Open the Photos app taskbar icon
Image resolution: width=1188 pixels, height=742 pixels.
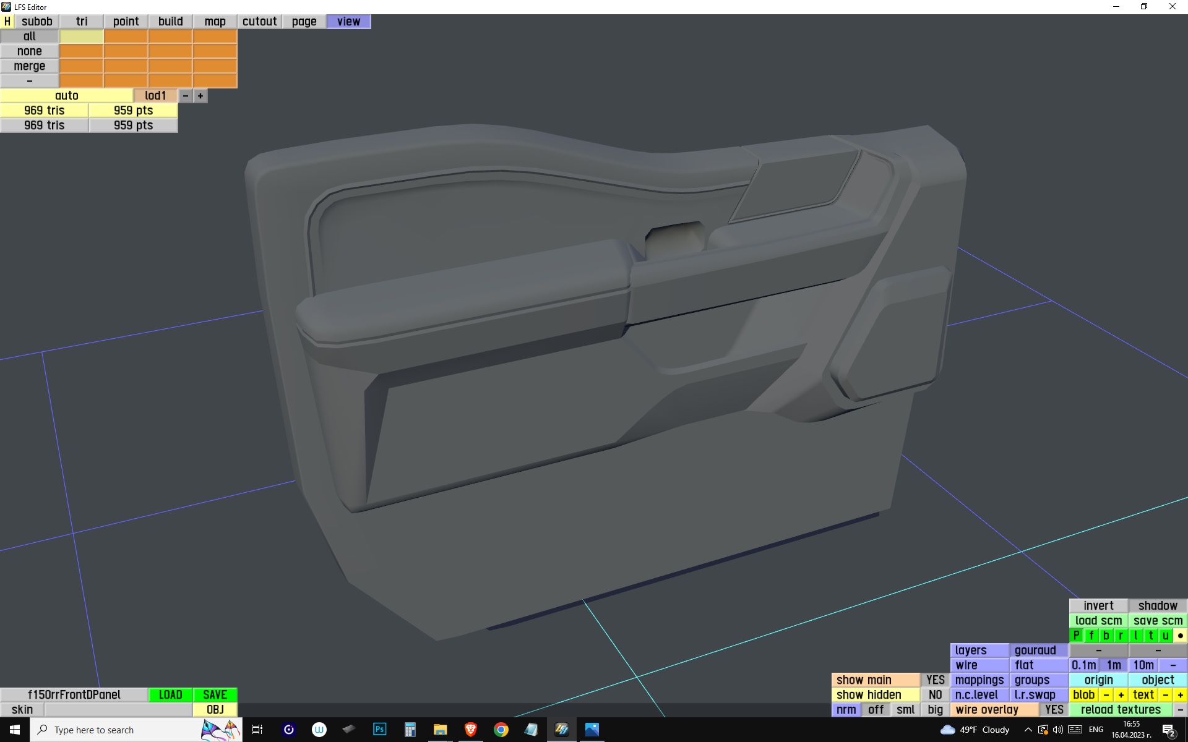592,730
